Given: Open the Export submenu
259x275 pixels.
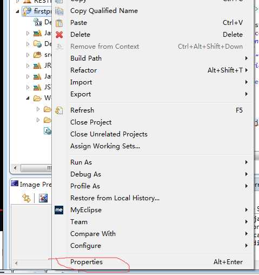Looking at the screenshot, I should (x=81, y=94).
